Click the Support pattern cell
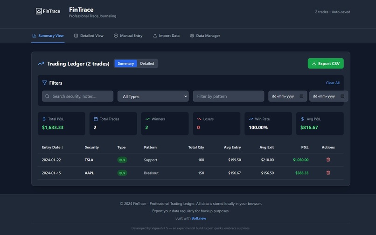This screenshot has width=376, height=235. 150,160
